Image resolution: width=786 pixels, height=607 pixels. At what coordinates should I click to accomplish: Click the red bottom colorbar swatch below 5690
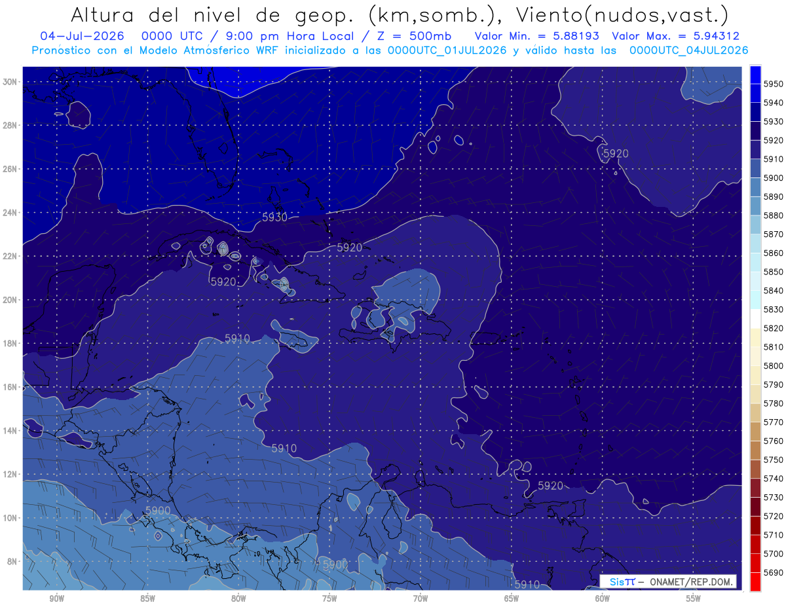tap(755, 581)
